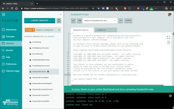Click the browser back arrow

[3, 8]
